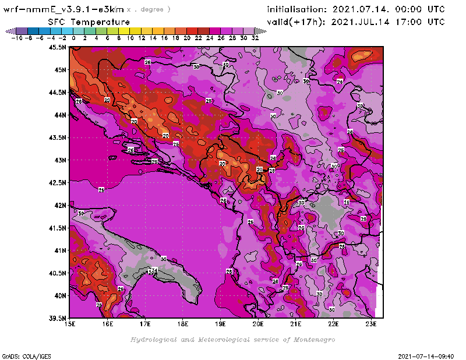Click the legend swatch between -4 and -2
This screenshot has height=360, width=466.
click(x=56, y=31)
